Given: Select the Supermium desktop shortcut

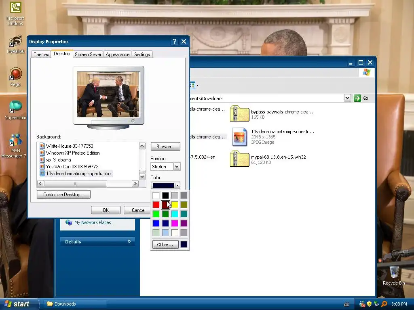Looking at the screenshot, I should click(15, 110).
